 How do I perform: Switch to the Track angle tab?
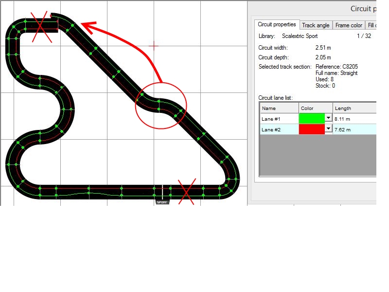point(316,25)
